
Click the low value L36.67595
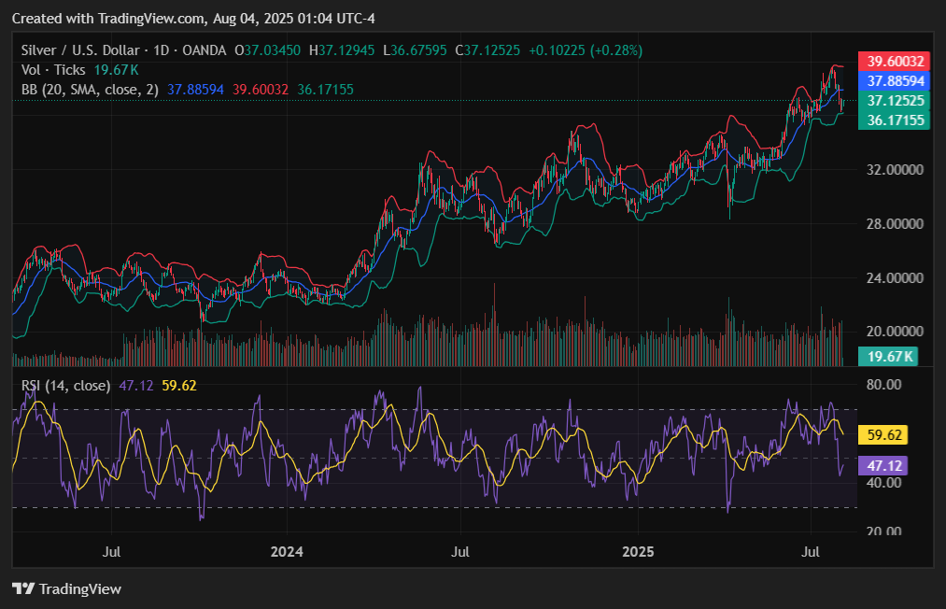tap(415, 50)
